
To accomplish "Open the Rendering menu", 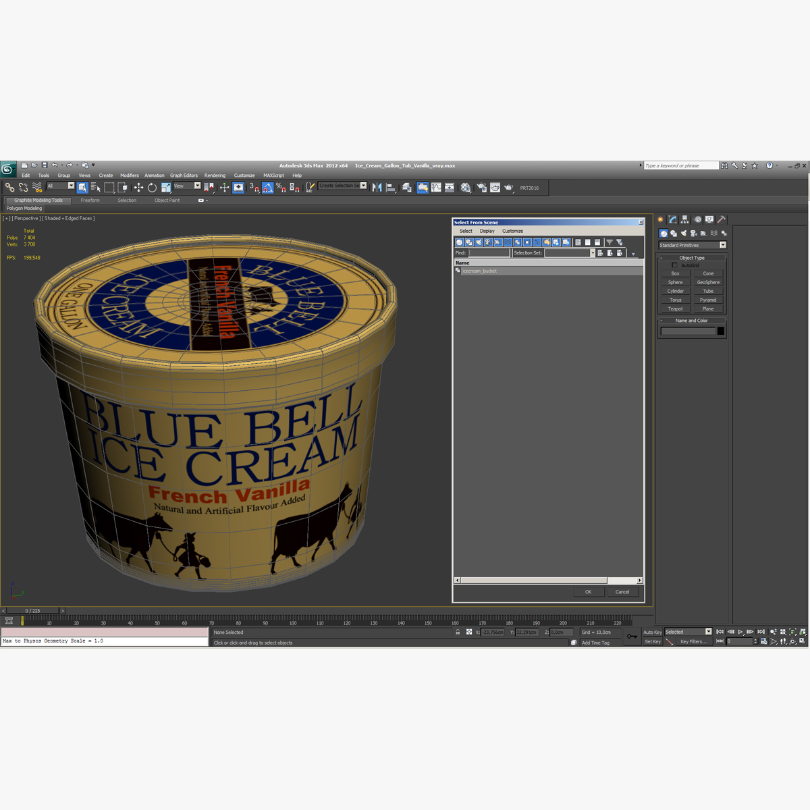I will (x=215, y=175).
